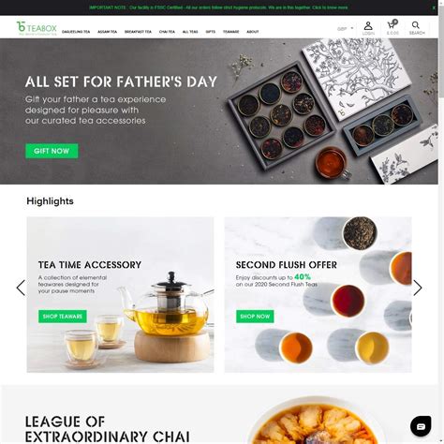Screen dimensions: 444x444
Task: Go to the Gifts menu item
Action: click(211, 32)
